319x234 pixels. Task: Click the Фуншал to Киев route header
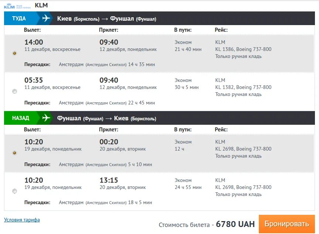(x=107, y=118)
